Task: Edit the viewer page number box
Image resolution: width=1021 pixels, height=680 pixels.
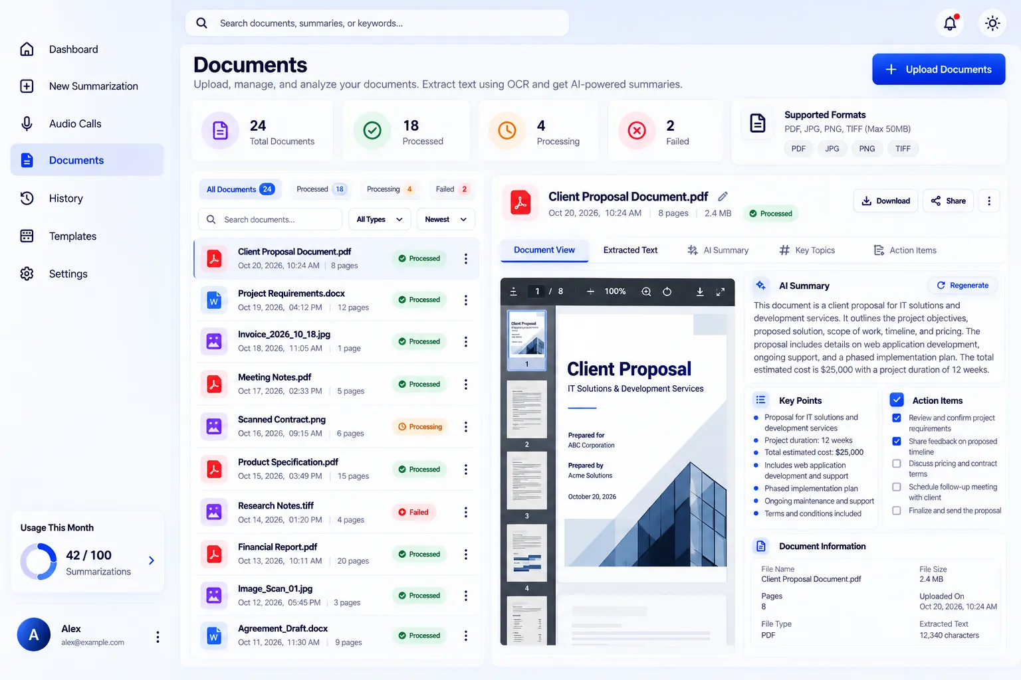Action: pyautogui.click(x=537, y=292)
